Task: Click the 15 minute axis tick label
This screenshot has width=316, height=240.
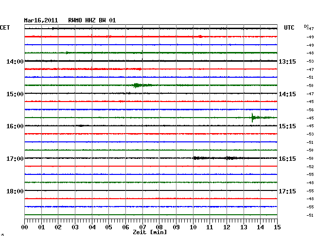Action: point(277,227)
